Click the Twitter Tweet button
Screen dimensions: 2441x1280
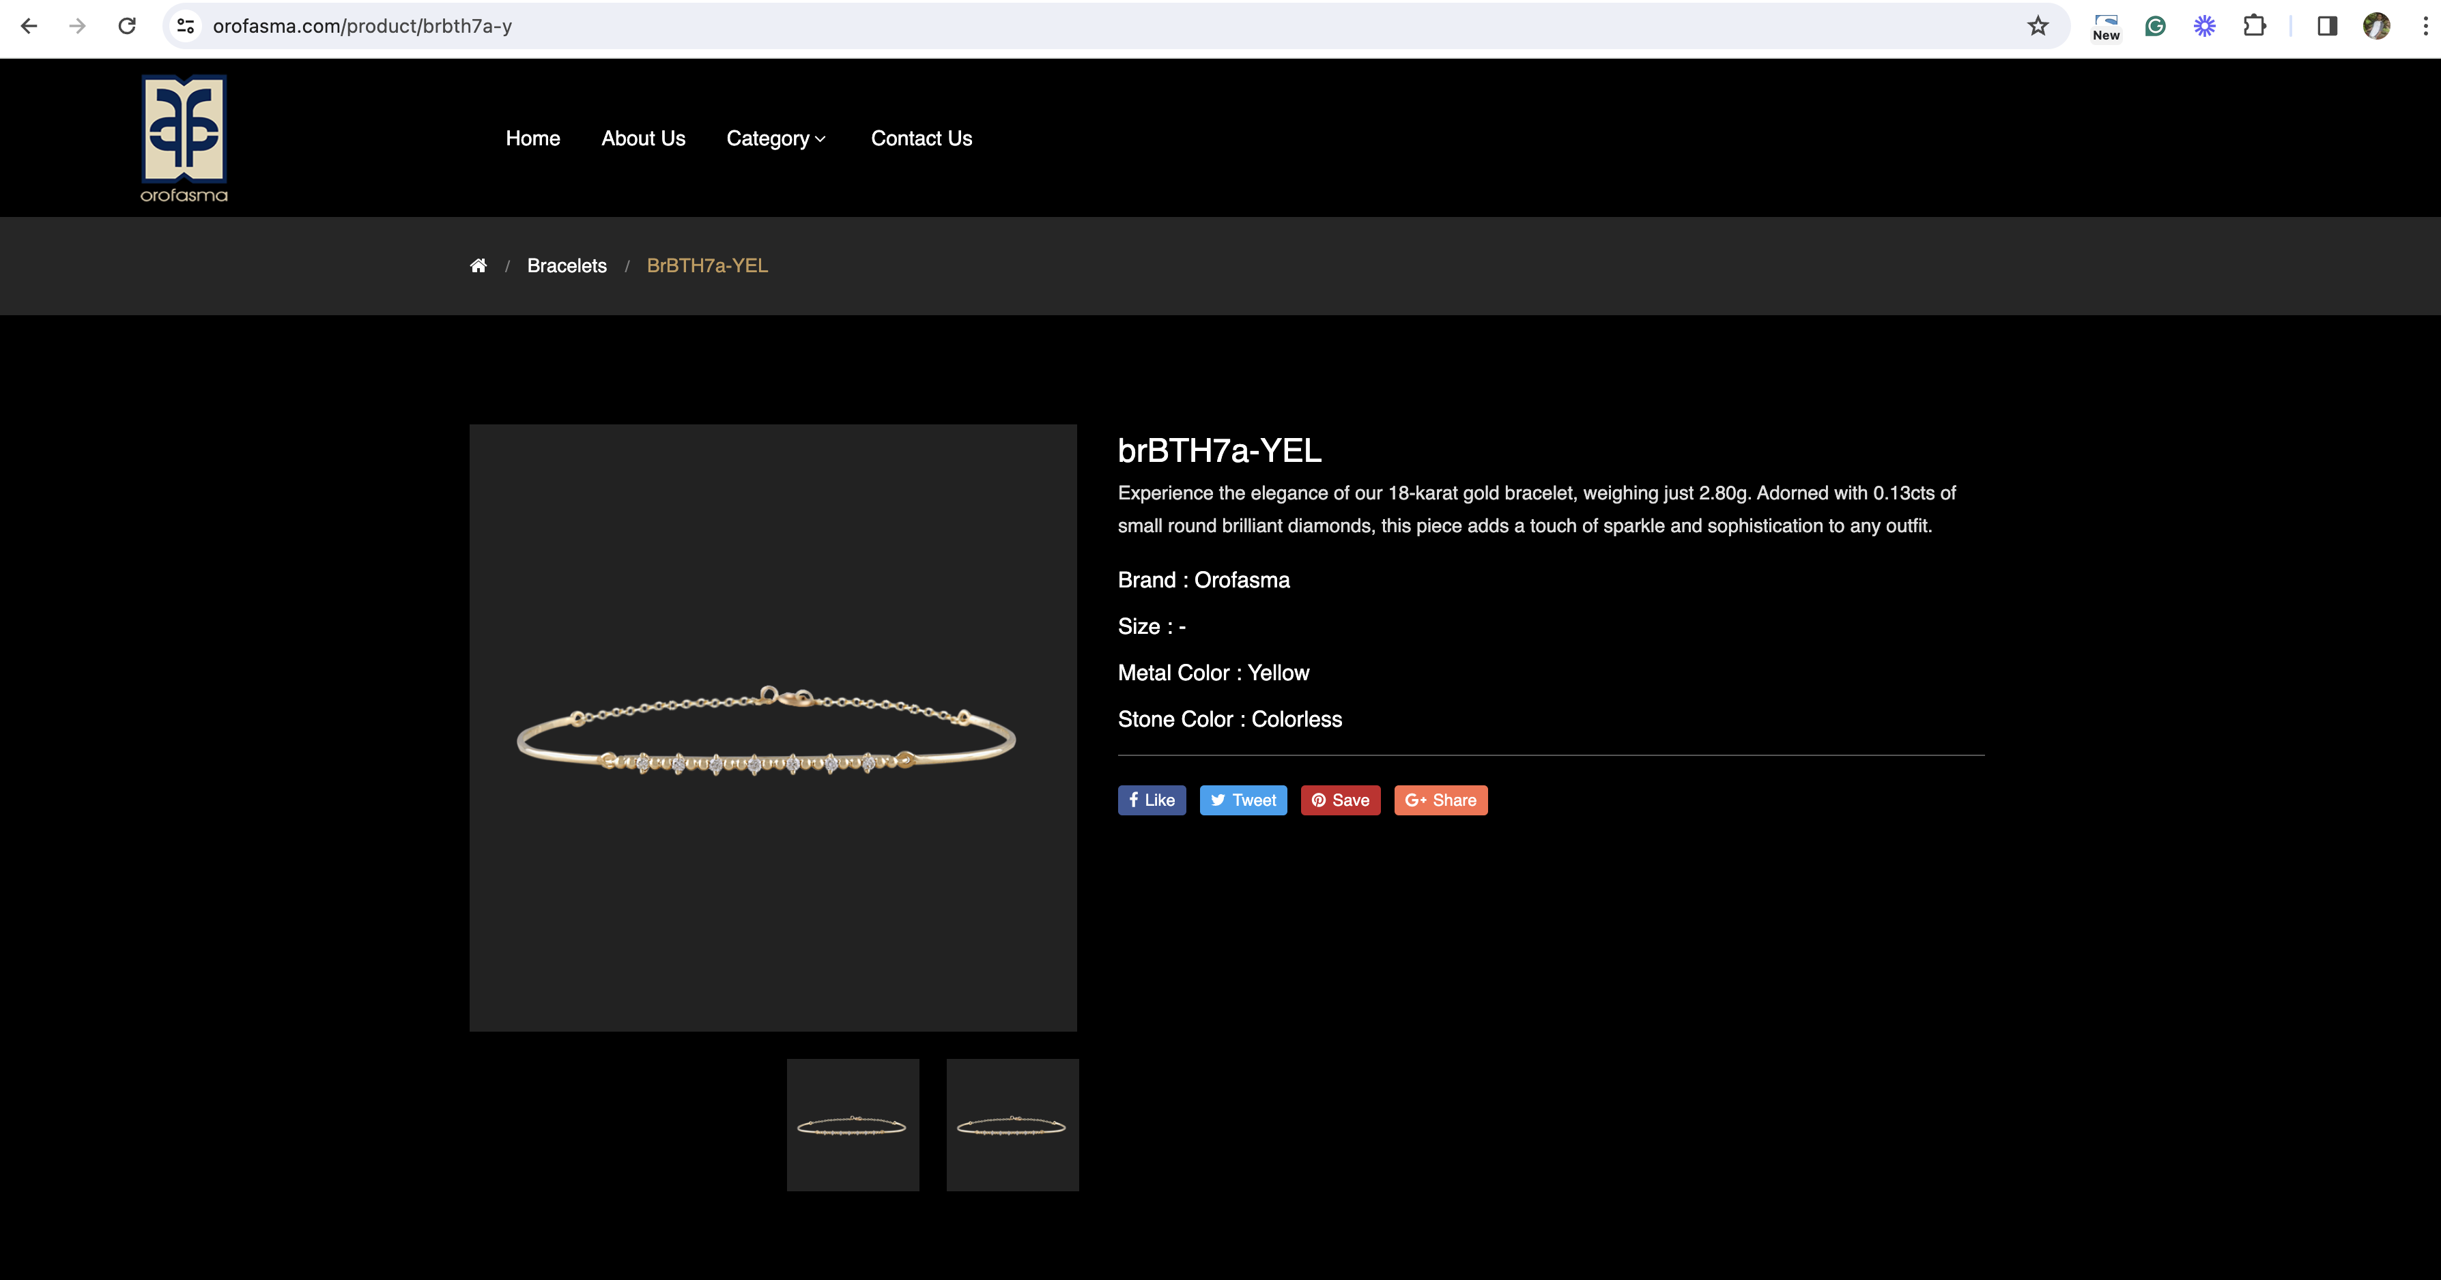coord(1242,800)
